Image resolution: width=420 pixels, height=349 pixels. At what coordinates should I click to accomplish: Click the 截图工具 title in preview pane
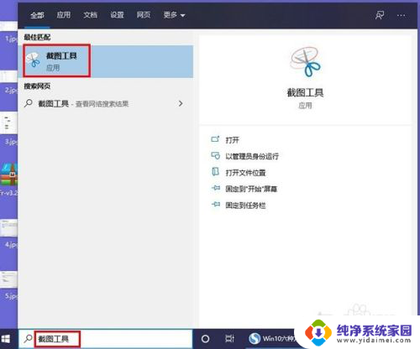pos(305,92)
